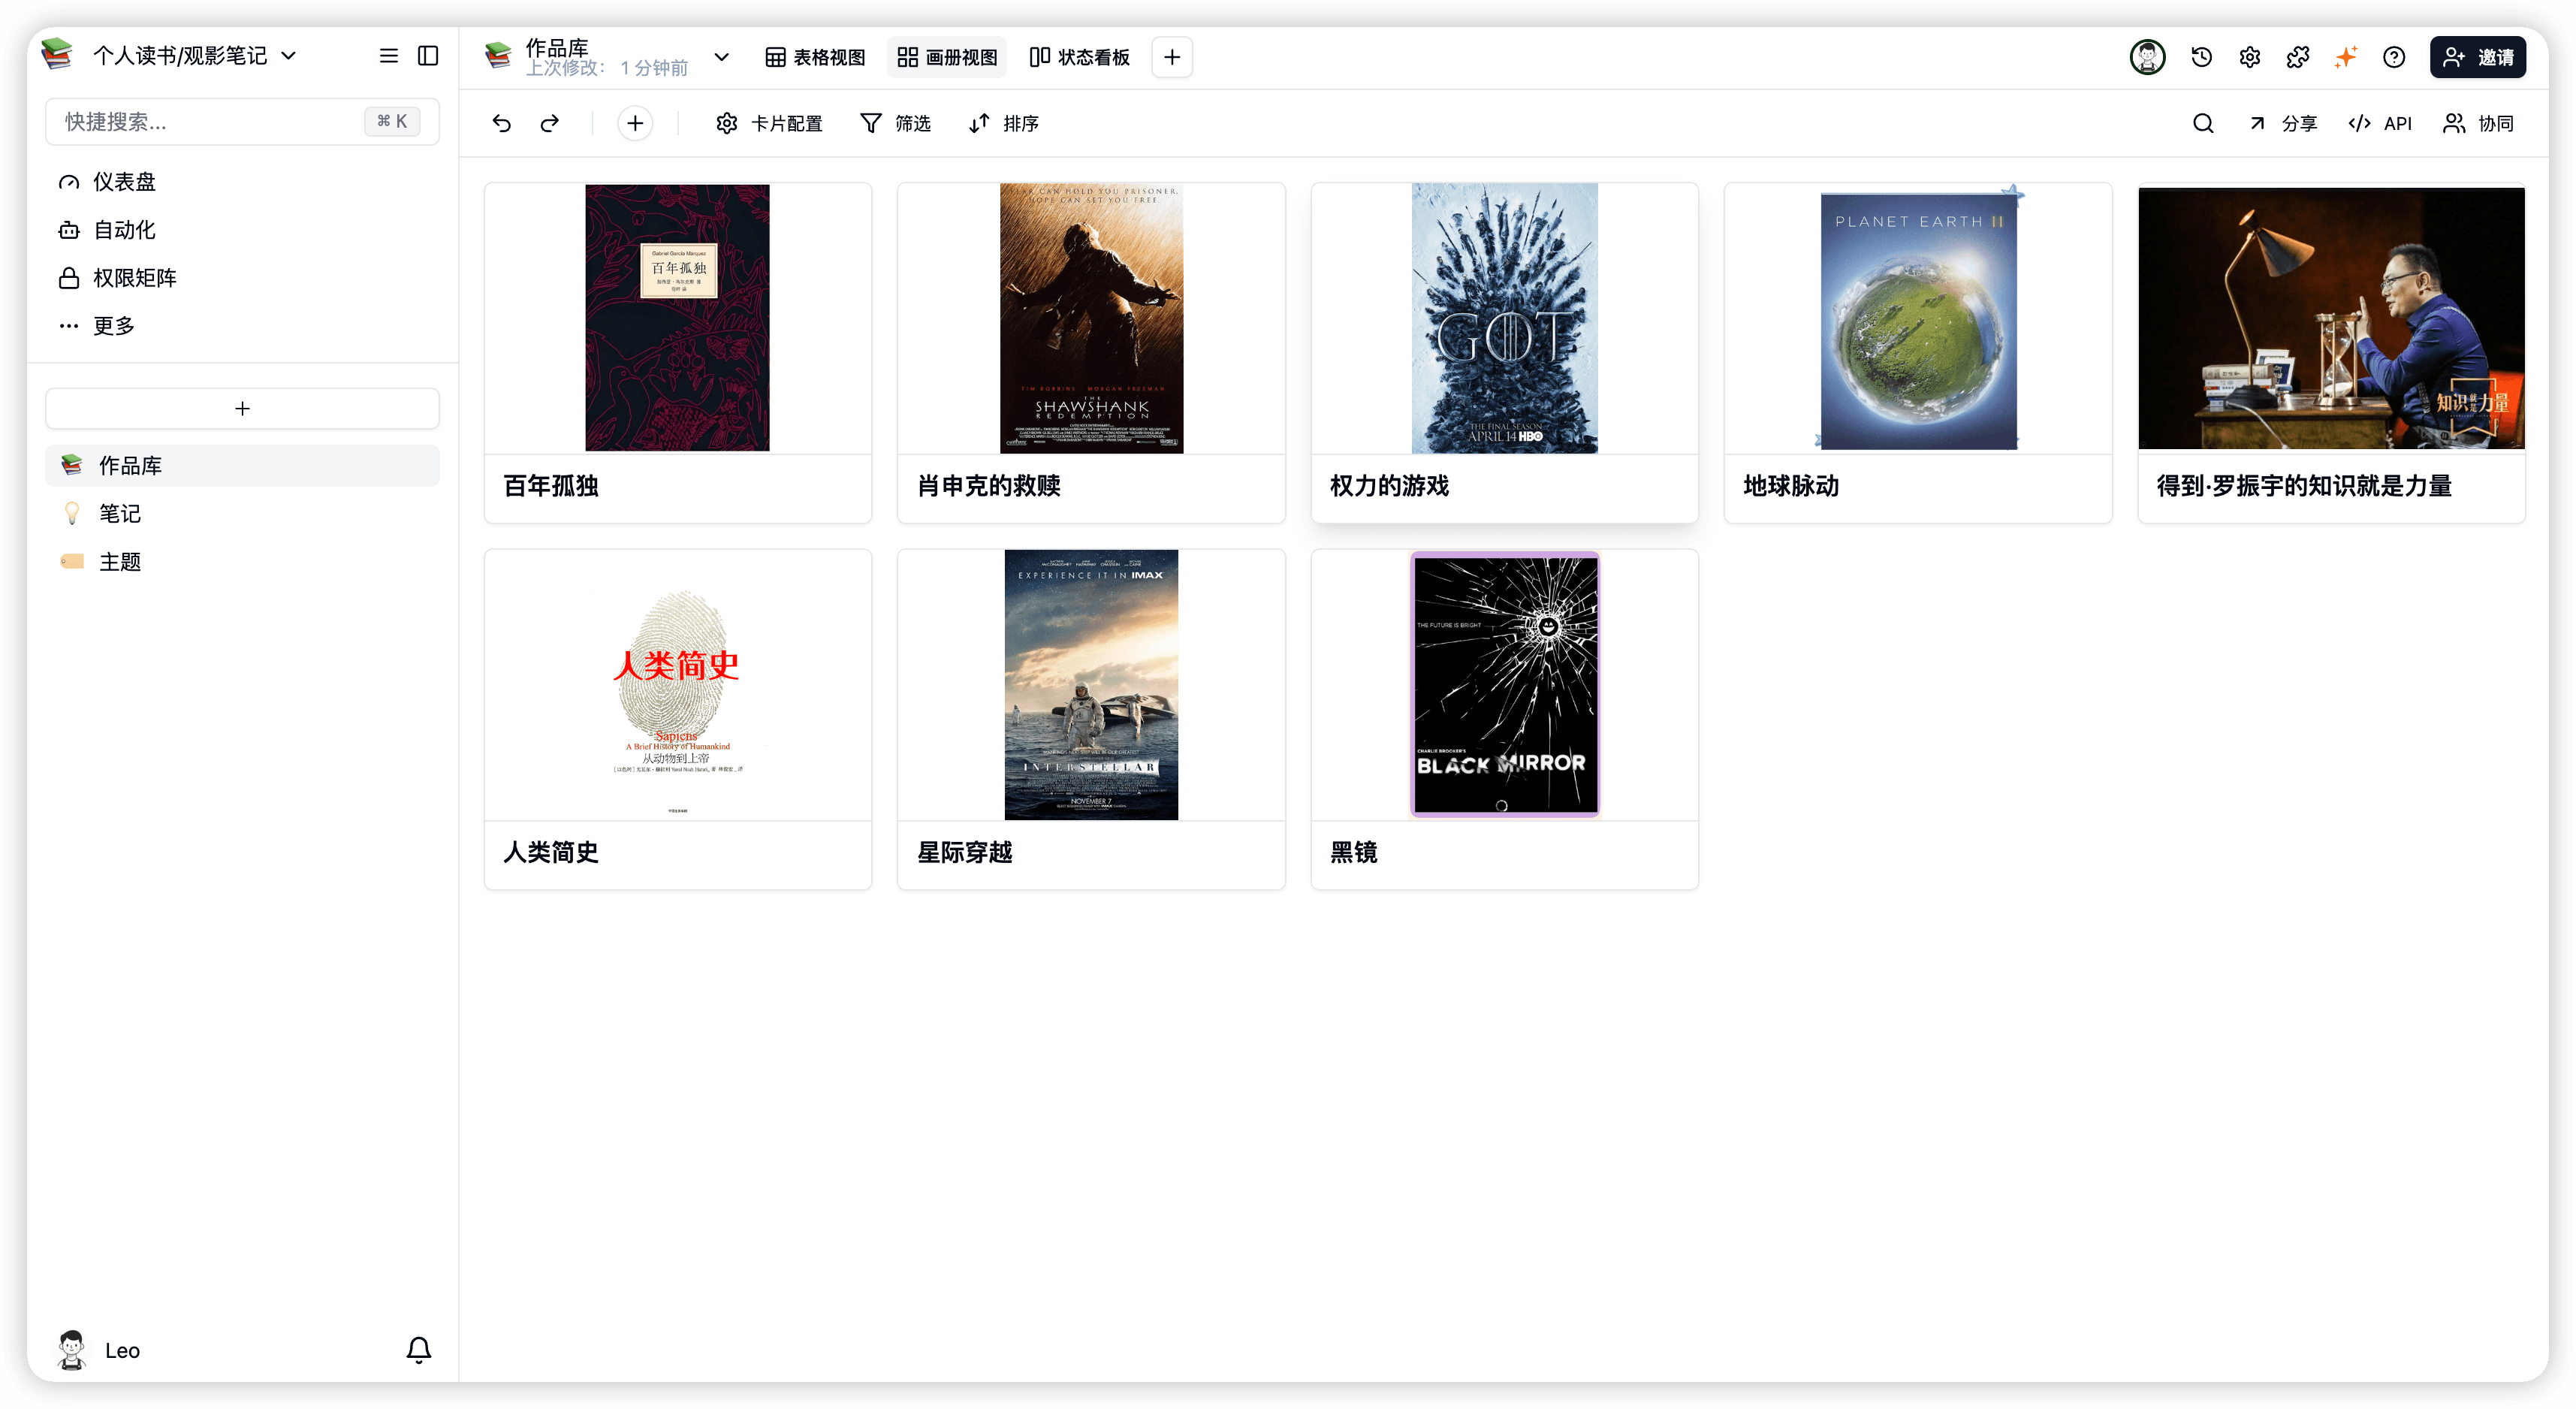Open the 星际穿越 Interstellar poster
Viewport: 2576px width, 1409px height.
[1091, 685]
